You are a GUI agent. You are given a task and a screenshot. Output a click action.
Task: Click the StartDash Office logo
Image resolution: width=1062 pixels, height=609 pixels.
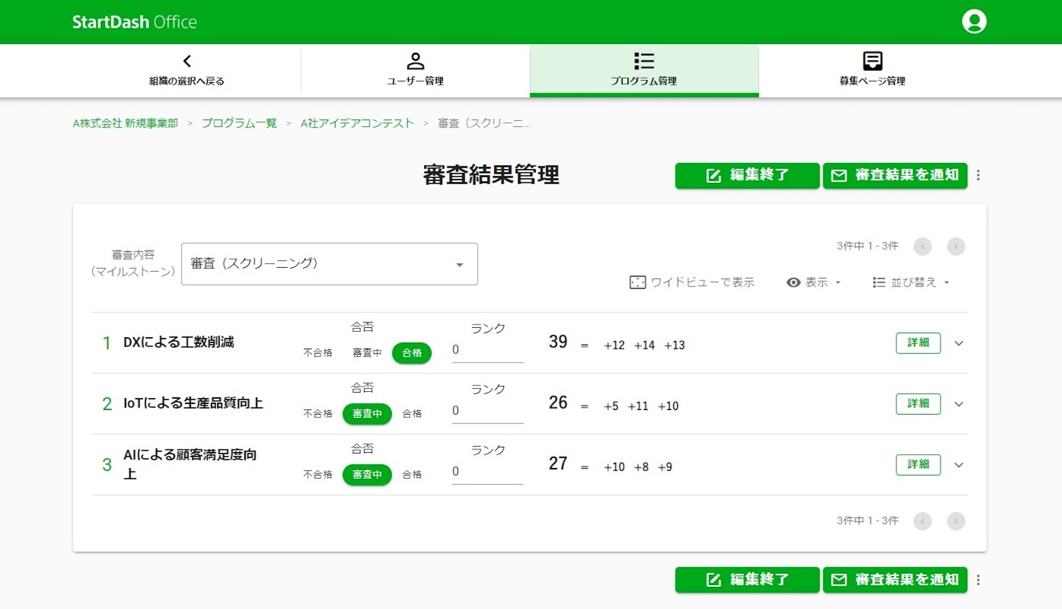tap(134, 22)
